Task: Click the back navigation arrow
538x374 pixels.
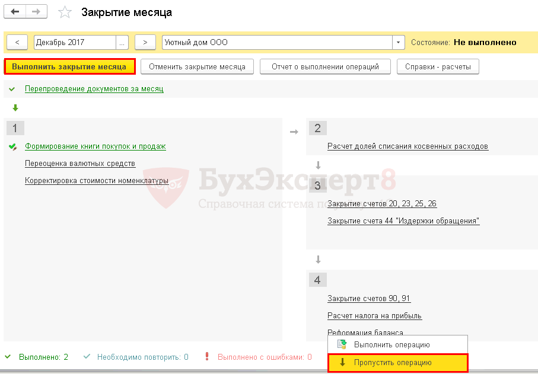Action: 15,12
